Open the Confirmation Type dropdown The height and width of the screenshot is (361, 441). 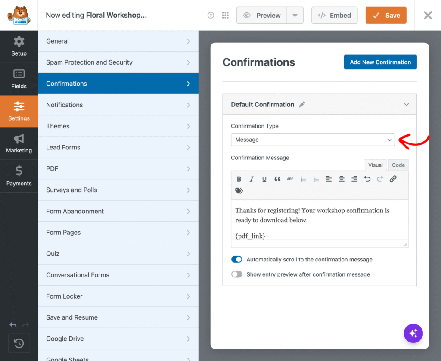pos(313,140)
